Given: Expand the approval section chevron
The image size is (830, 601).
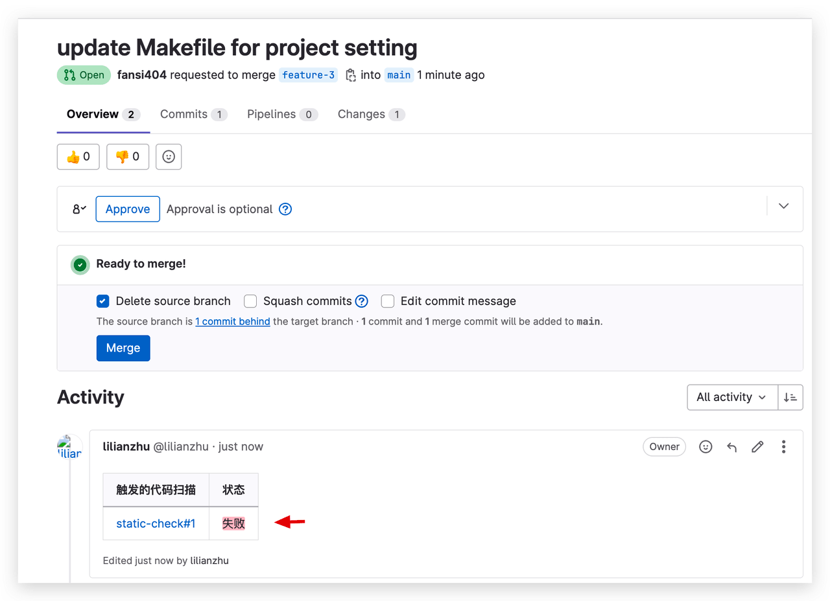Looking at the screenshot, I should pos(783,206).
